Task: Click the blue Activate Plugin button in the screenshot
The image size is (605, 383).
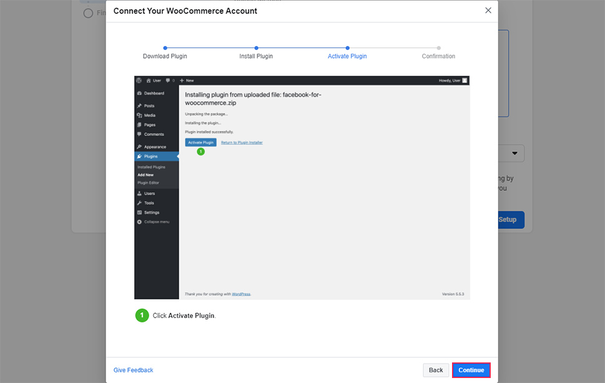Action: [200, 143]
